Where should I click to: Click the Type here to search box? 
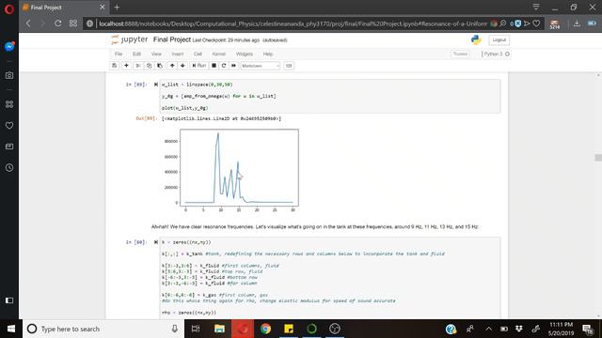coord(103,329)
